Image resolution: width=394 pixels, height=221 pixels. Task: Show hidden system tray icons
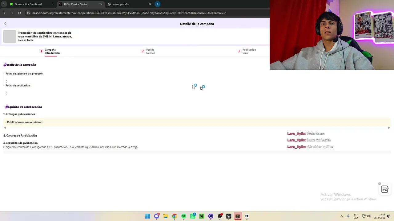click(341, 216)
